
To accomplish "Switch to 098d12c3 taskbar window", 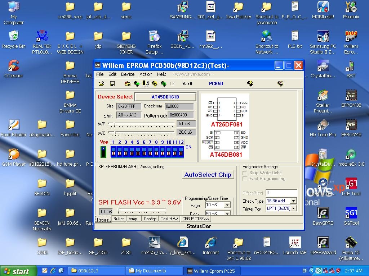I will point(96,271).
